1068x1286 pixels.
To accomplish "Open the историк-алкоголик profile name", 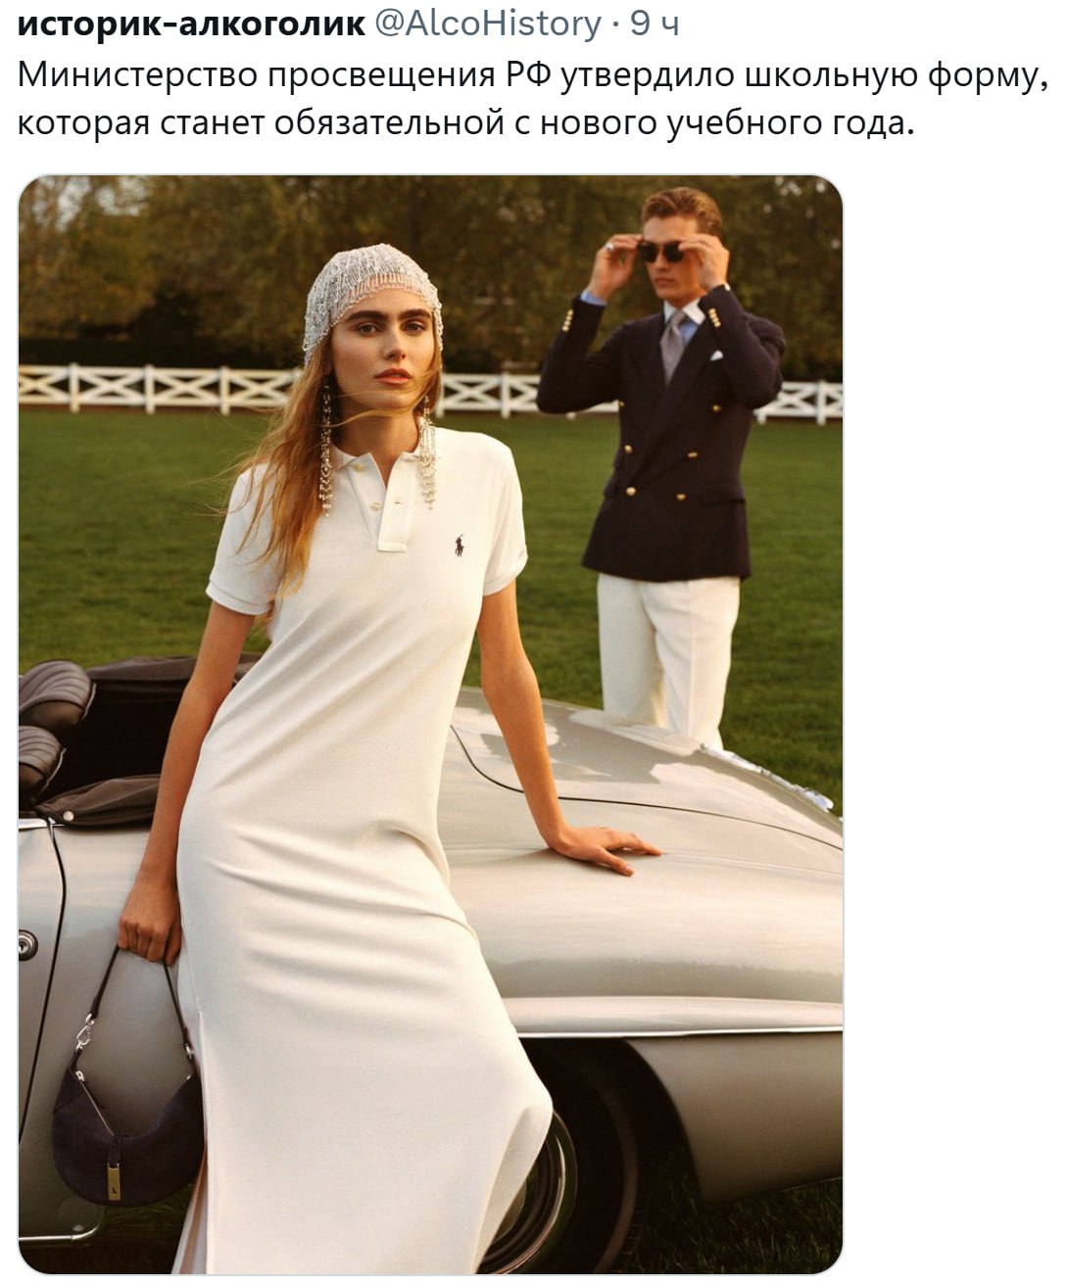I will click(x=191, y=22).
